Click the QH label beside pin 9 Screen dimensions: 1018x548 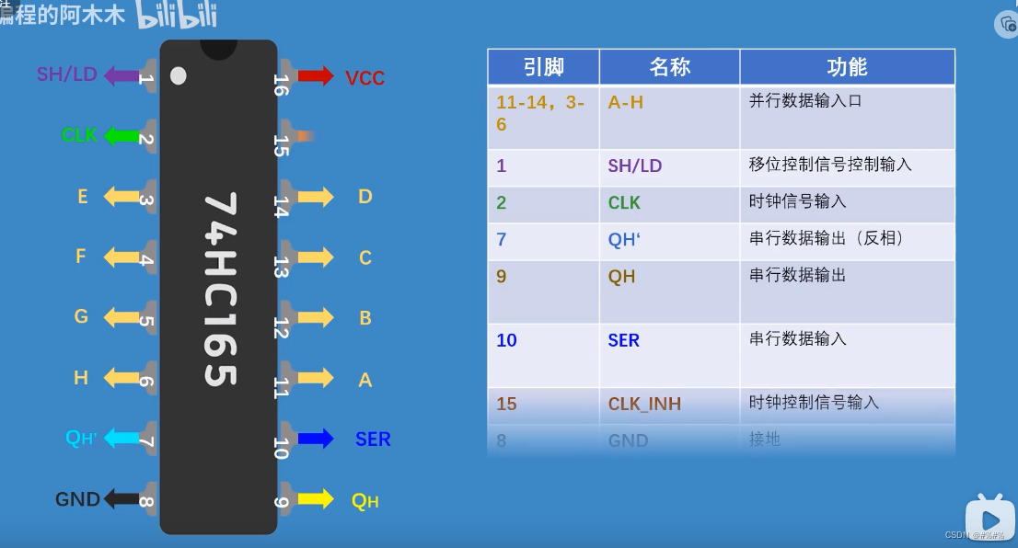(x=364, y=501)
